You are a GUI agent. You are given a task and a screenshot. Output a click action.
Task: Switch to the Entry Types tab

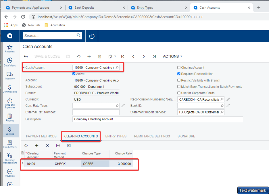pos(116,136)
